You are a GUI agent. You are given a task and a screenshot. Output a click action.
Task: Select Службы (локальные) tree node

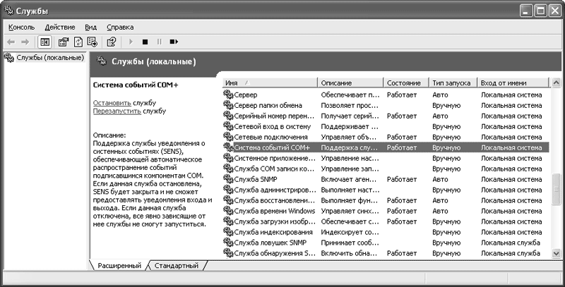pos(50,58)
